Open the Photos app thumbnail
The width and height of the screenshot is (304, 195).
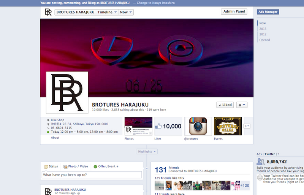point(138,126)
